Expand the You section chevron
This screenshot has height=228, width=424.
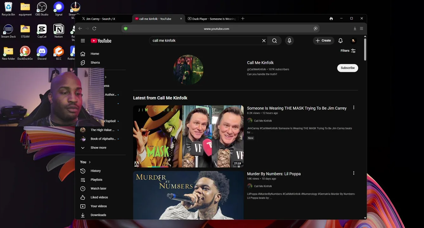point(90,162)
